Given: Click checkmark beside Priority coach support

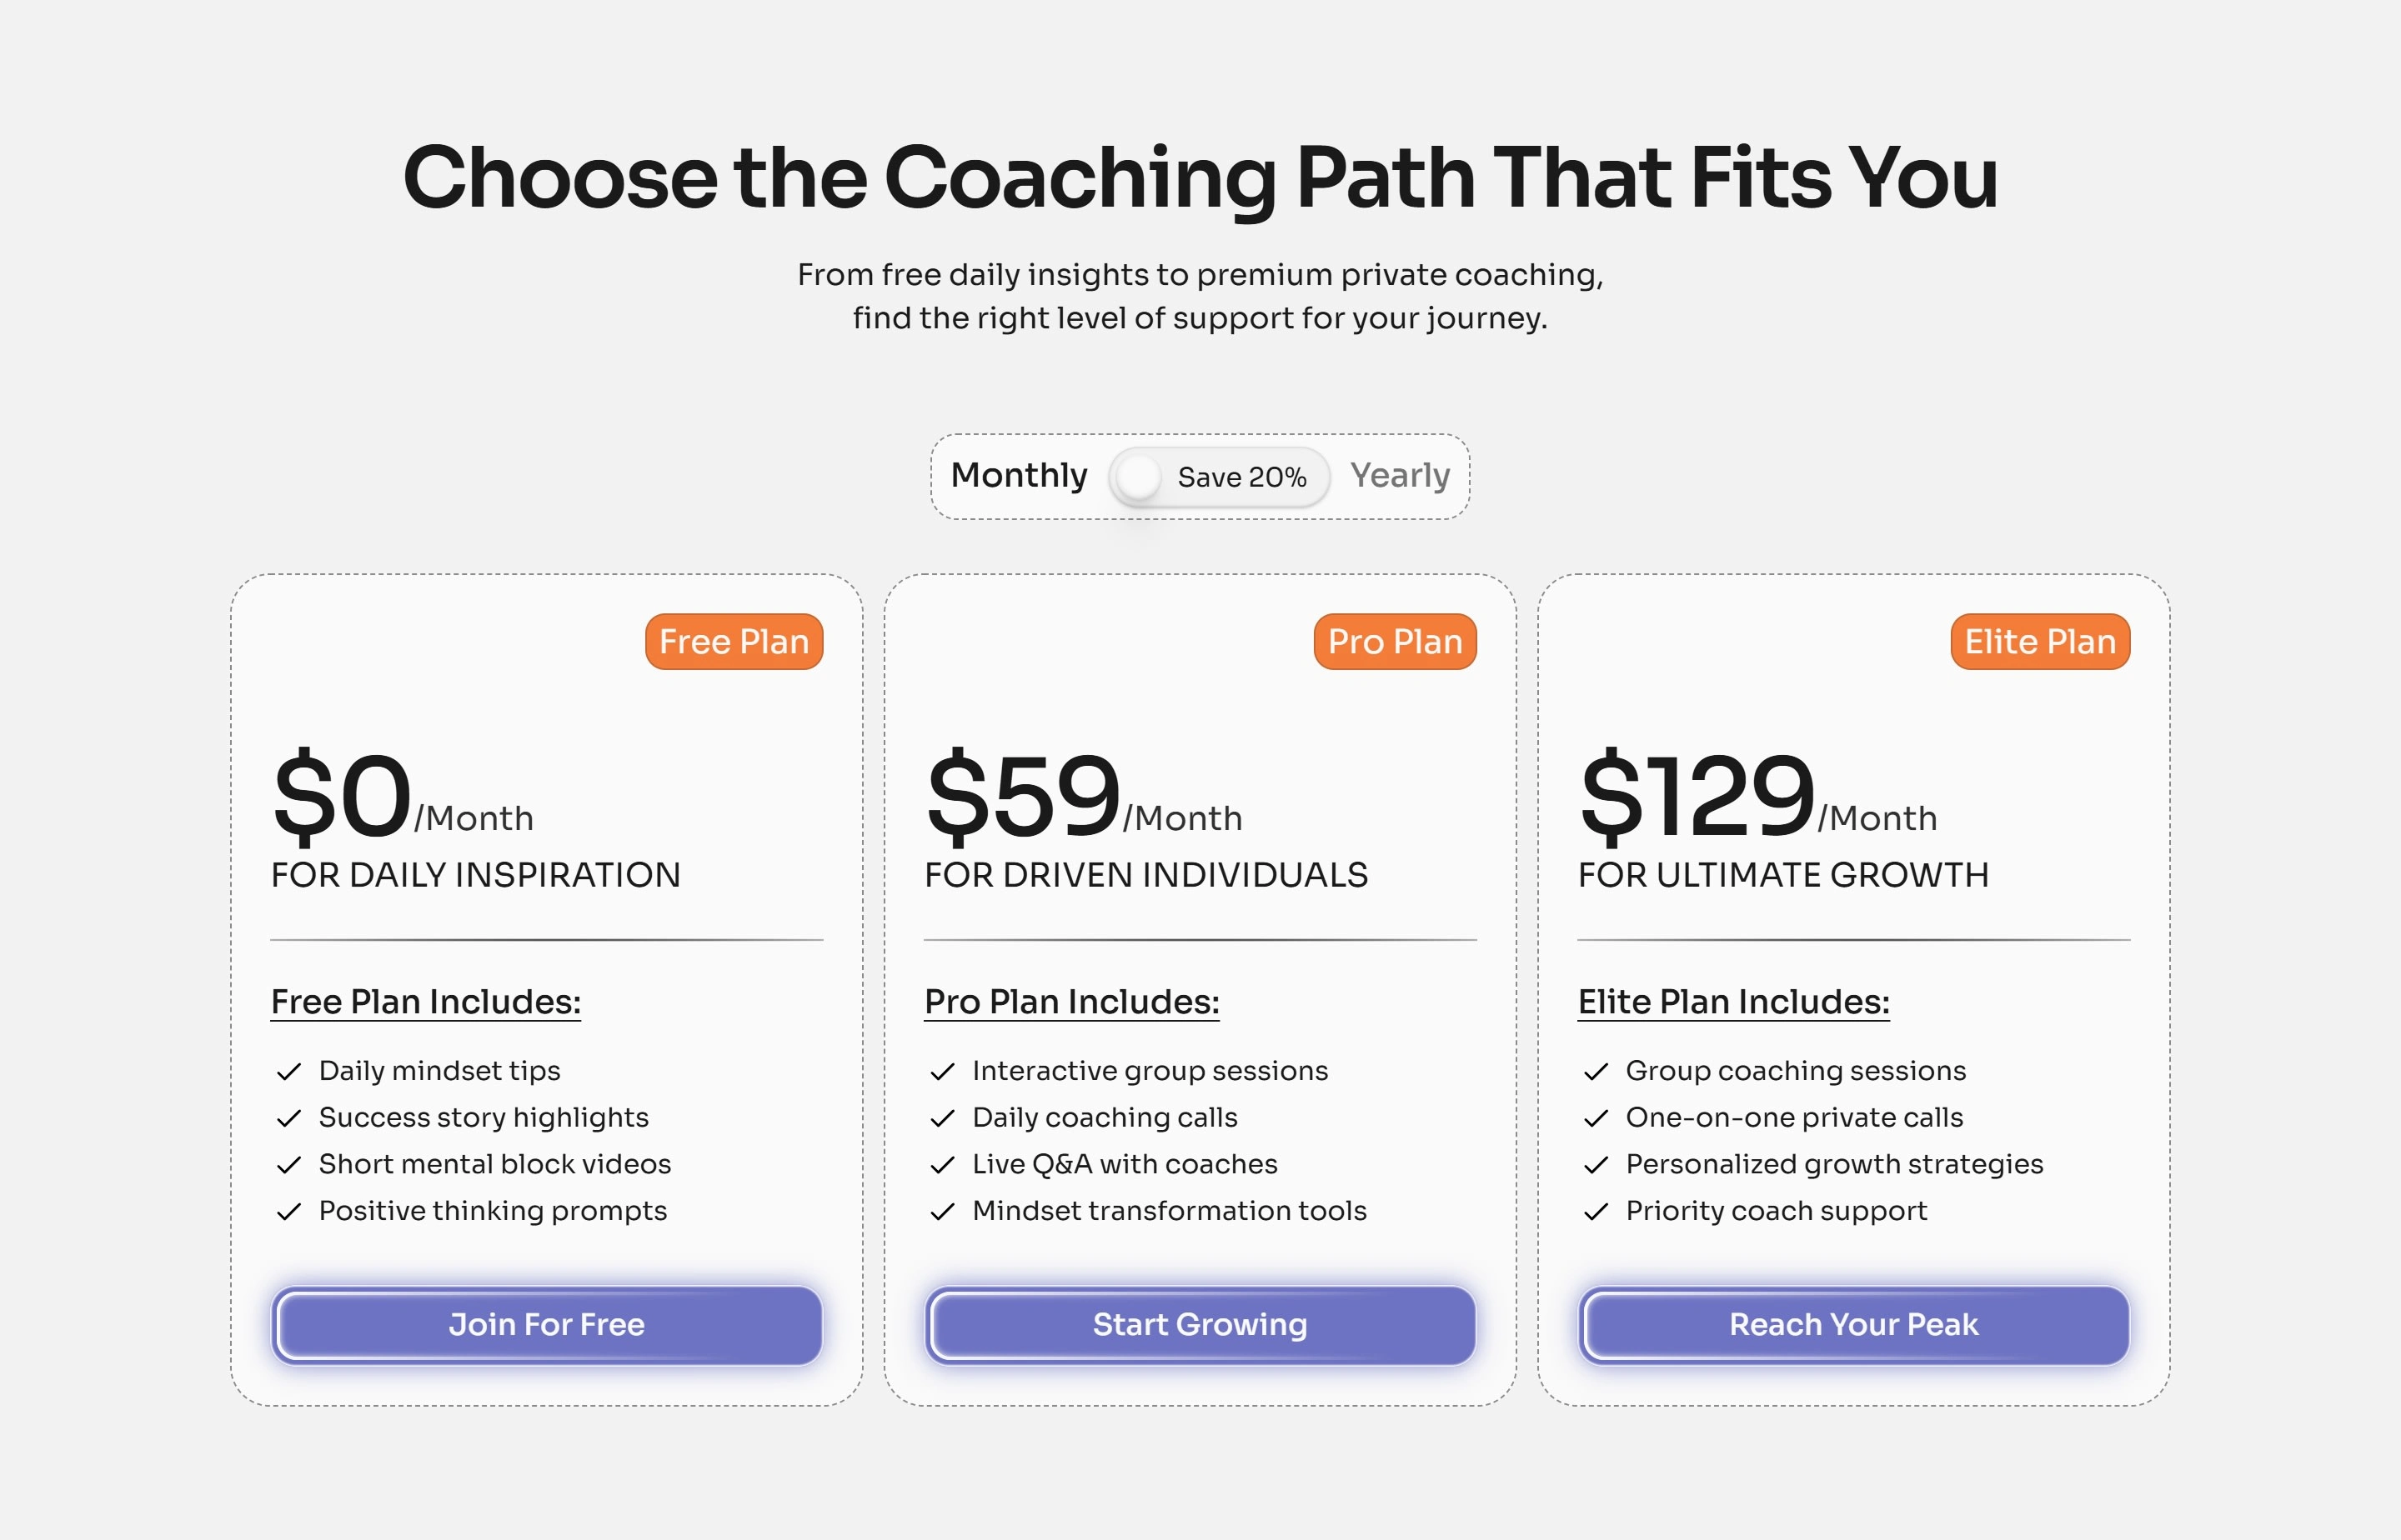Looking at the screenshot, I should (1596, 1212).
